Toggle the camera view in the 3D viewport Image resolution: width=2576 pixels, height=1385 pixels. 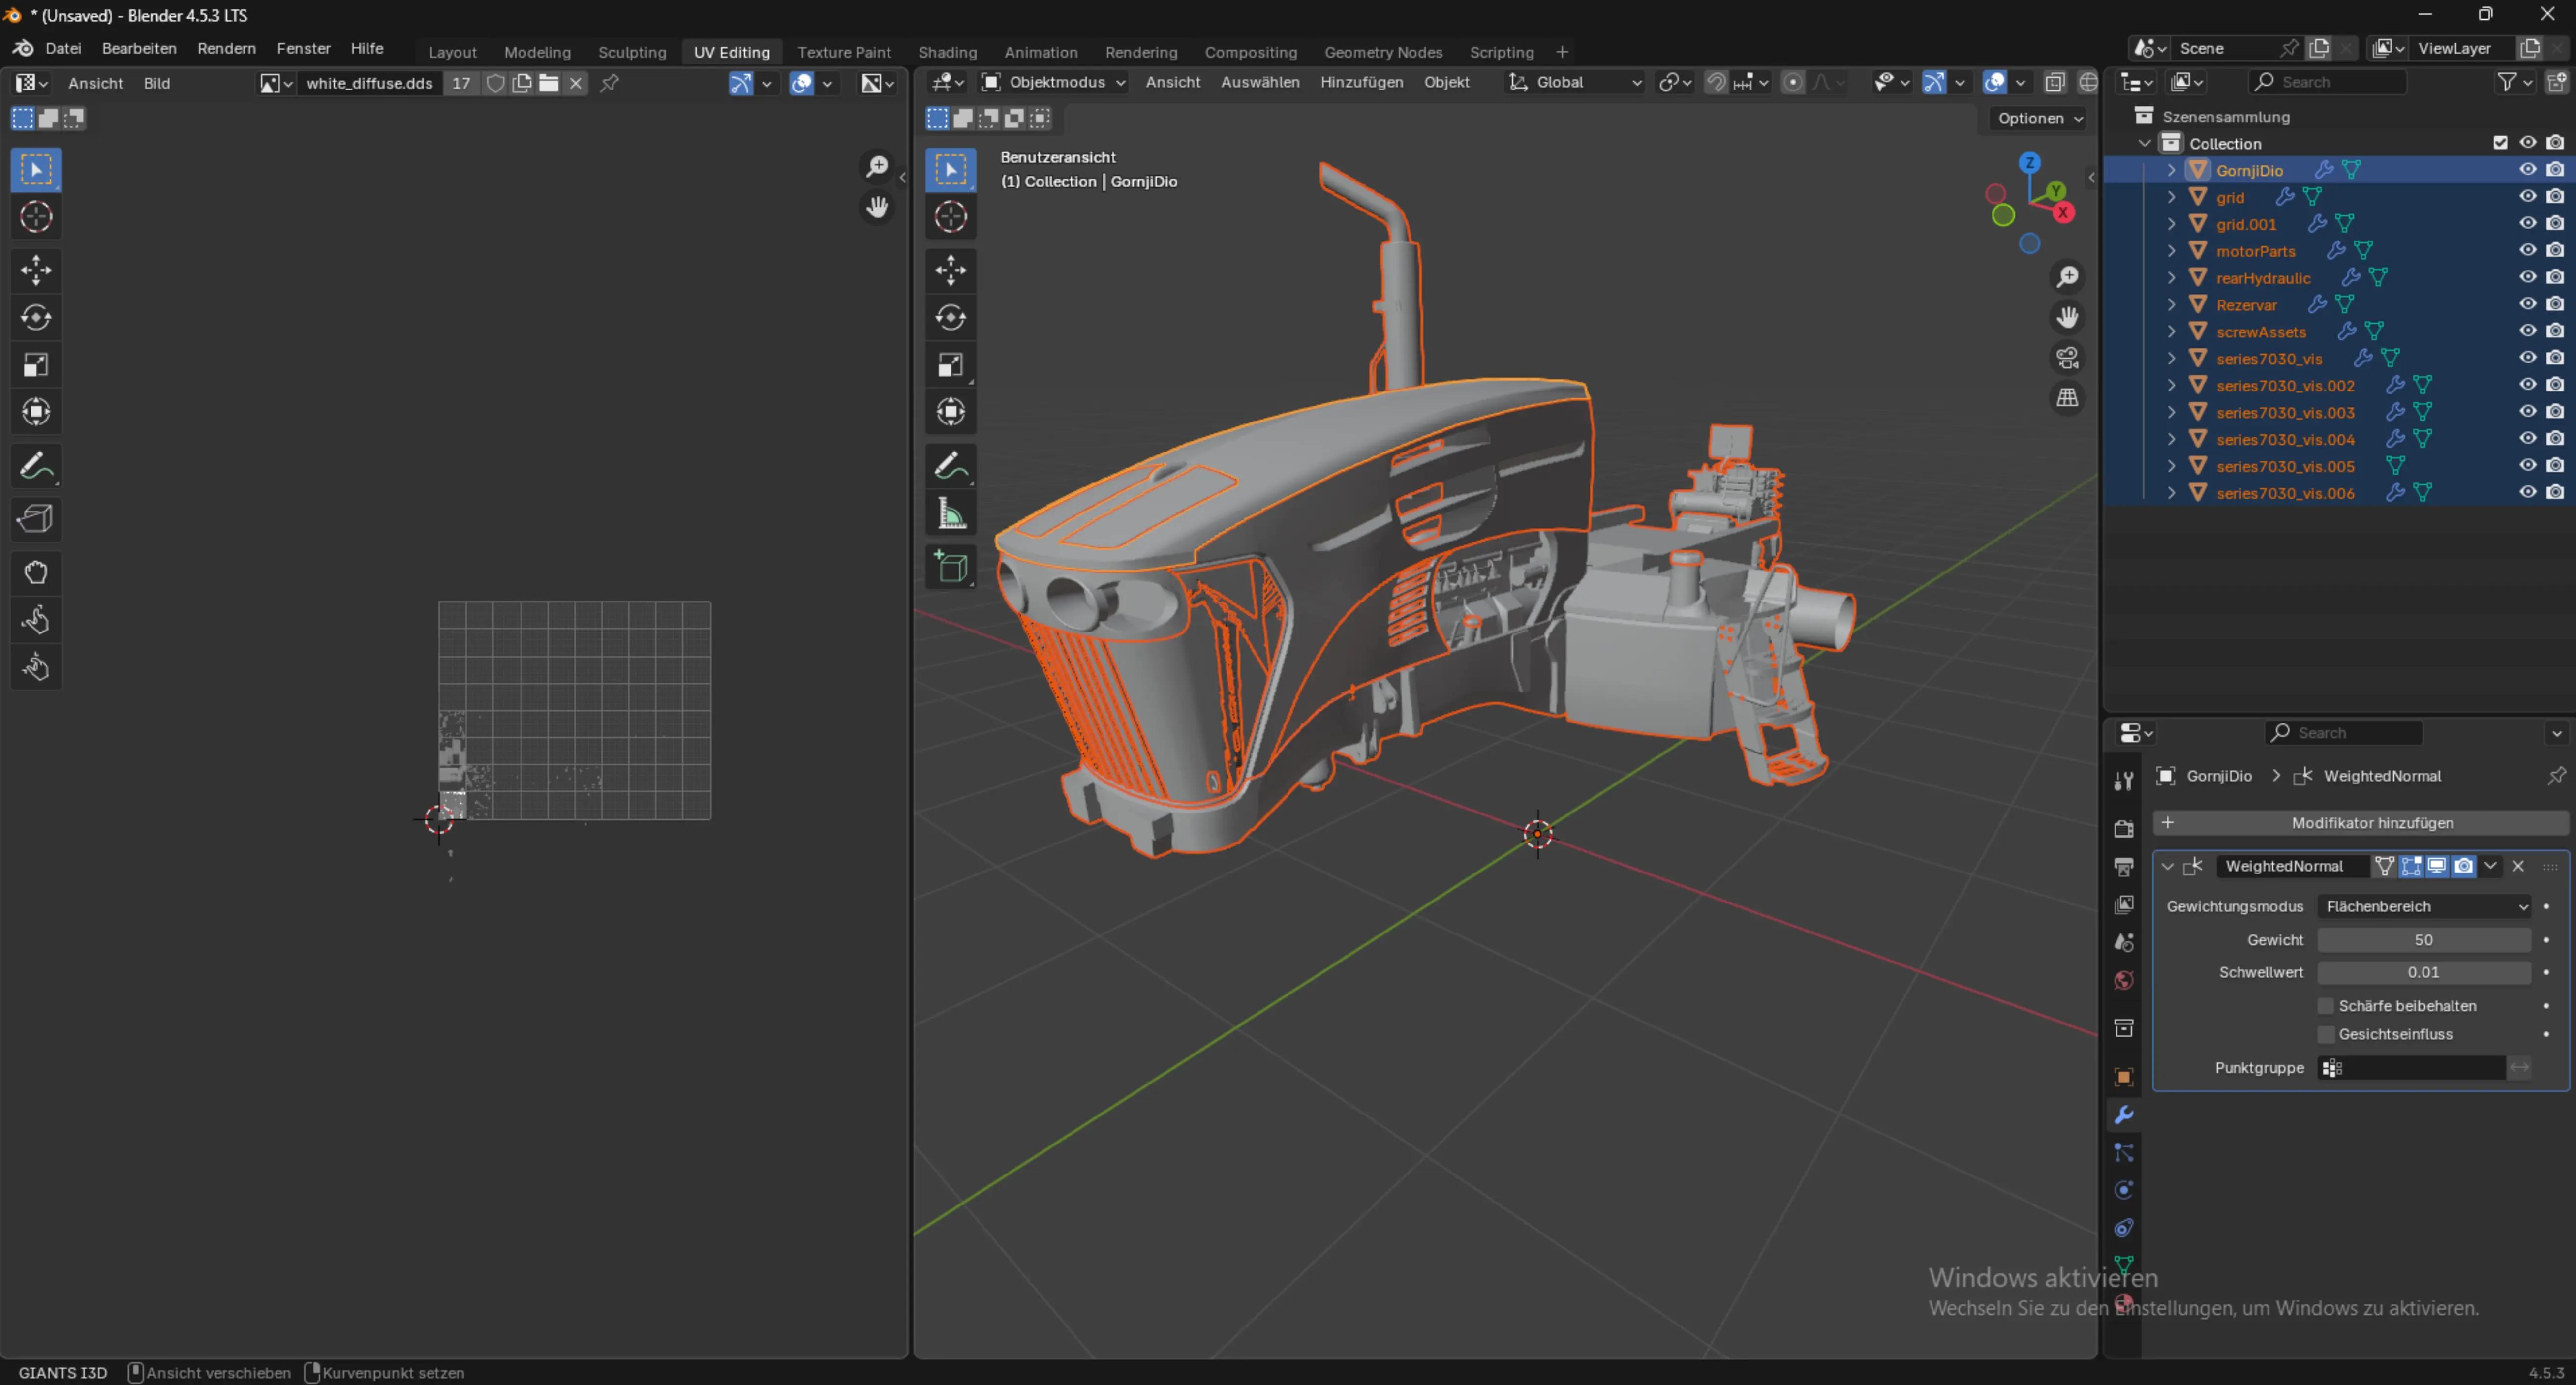(2067, 357)
